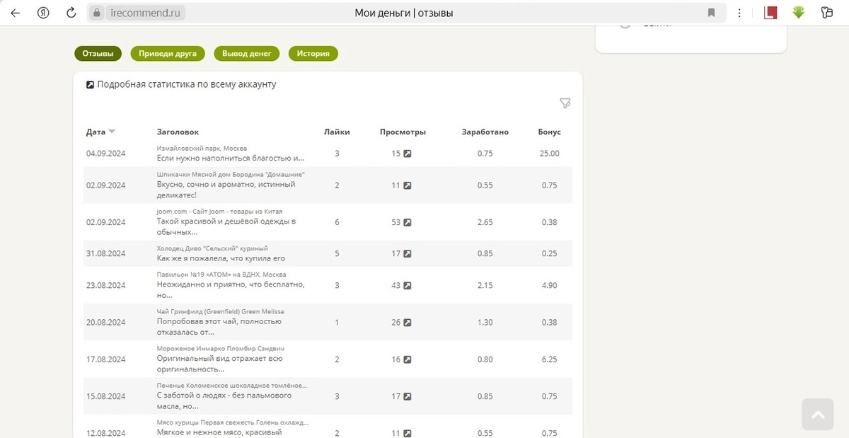Click the date 04.09.2024
The width and height of the screenshot is (849, 438).
click(105, 154)
